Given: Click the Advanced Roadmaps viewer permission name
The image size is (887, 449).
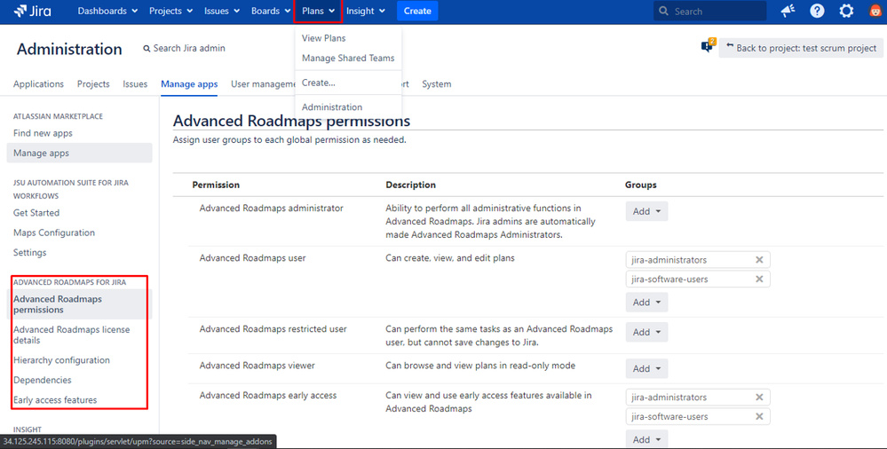Looking at the screenshot, I should 257,366.
